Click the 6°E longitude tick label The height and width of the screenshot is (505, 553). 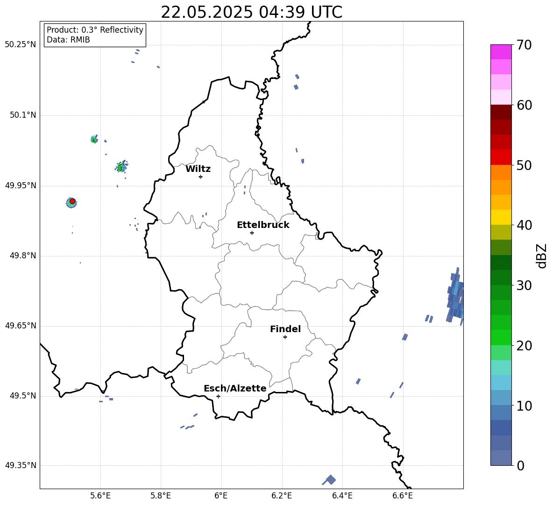point(221,496)
